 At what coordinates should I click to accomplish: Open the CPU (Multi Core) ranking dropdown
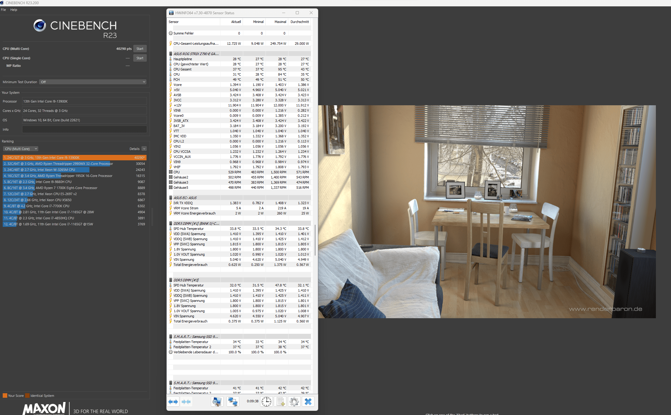pos(21,149)
